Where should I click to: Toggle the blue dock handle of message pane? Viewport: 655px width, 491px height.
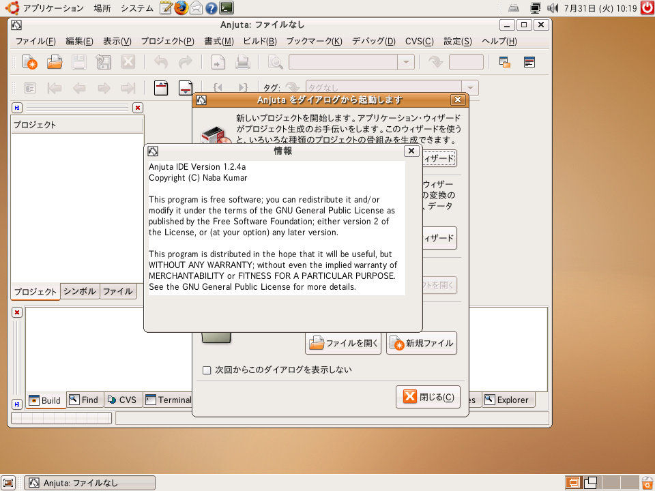17,404
